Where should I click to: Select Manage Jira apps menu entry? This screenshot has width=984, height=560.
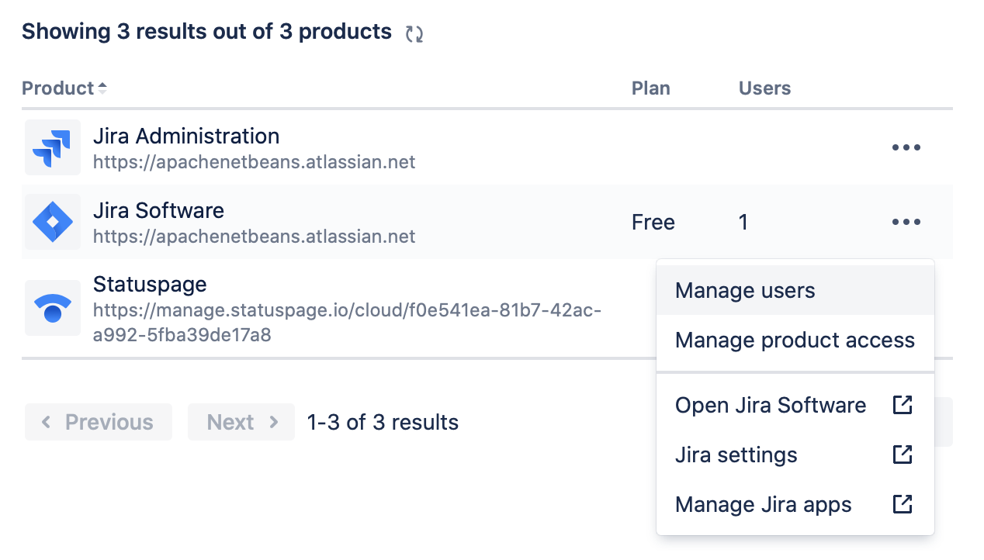point(763,505)
